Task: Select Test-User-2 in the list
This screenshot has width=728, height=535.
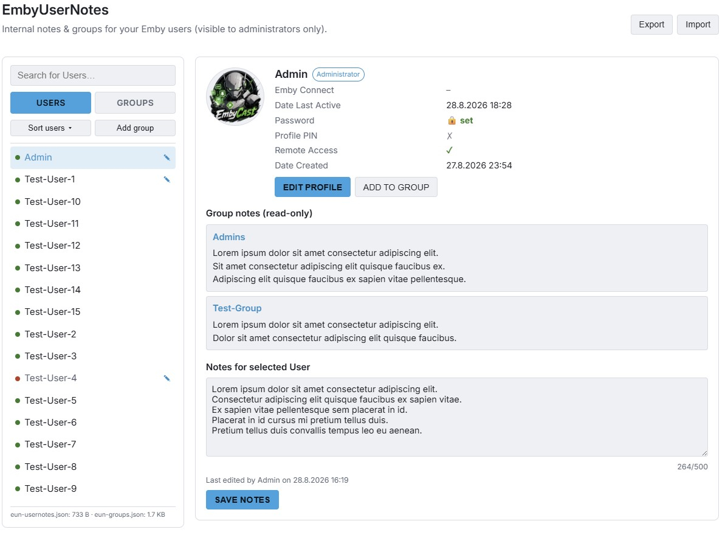Action: pos(93,334)
